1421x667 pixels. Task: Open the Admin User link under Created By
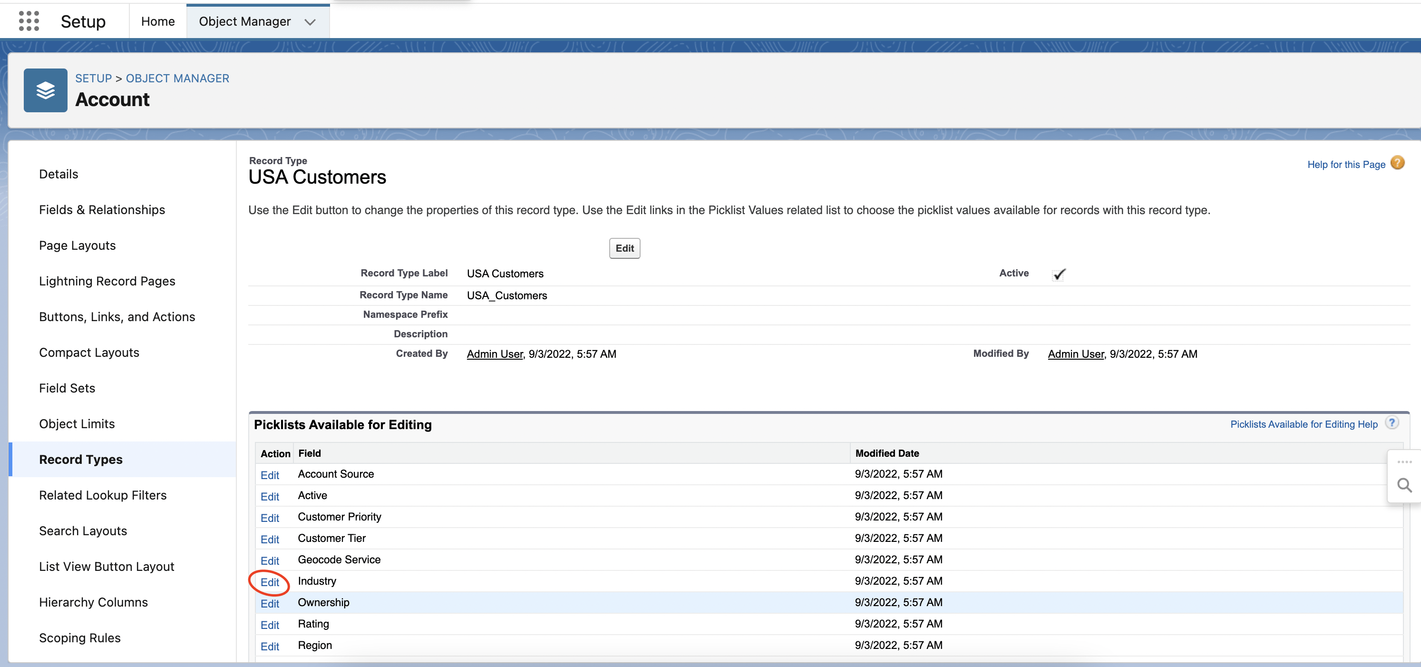(494, 354)
